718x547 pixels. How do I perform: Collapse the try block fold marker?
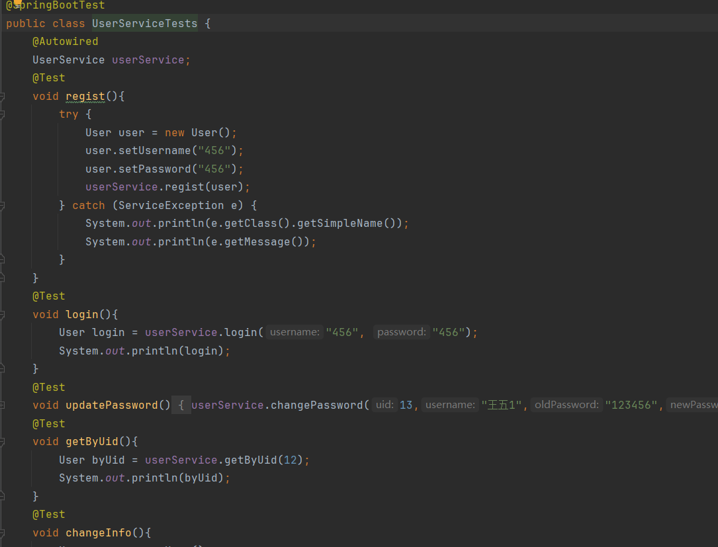tap(2, 114)
